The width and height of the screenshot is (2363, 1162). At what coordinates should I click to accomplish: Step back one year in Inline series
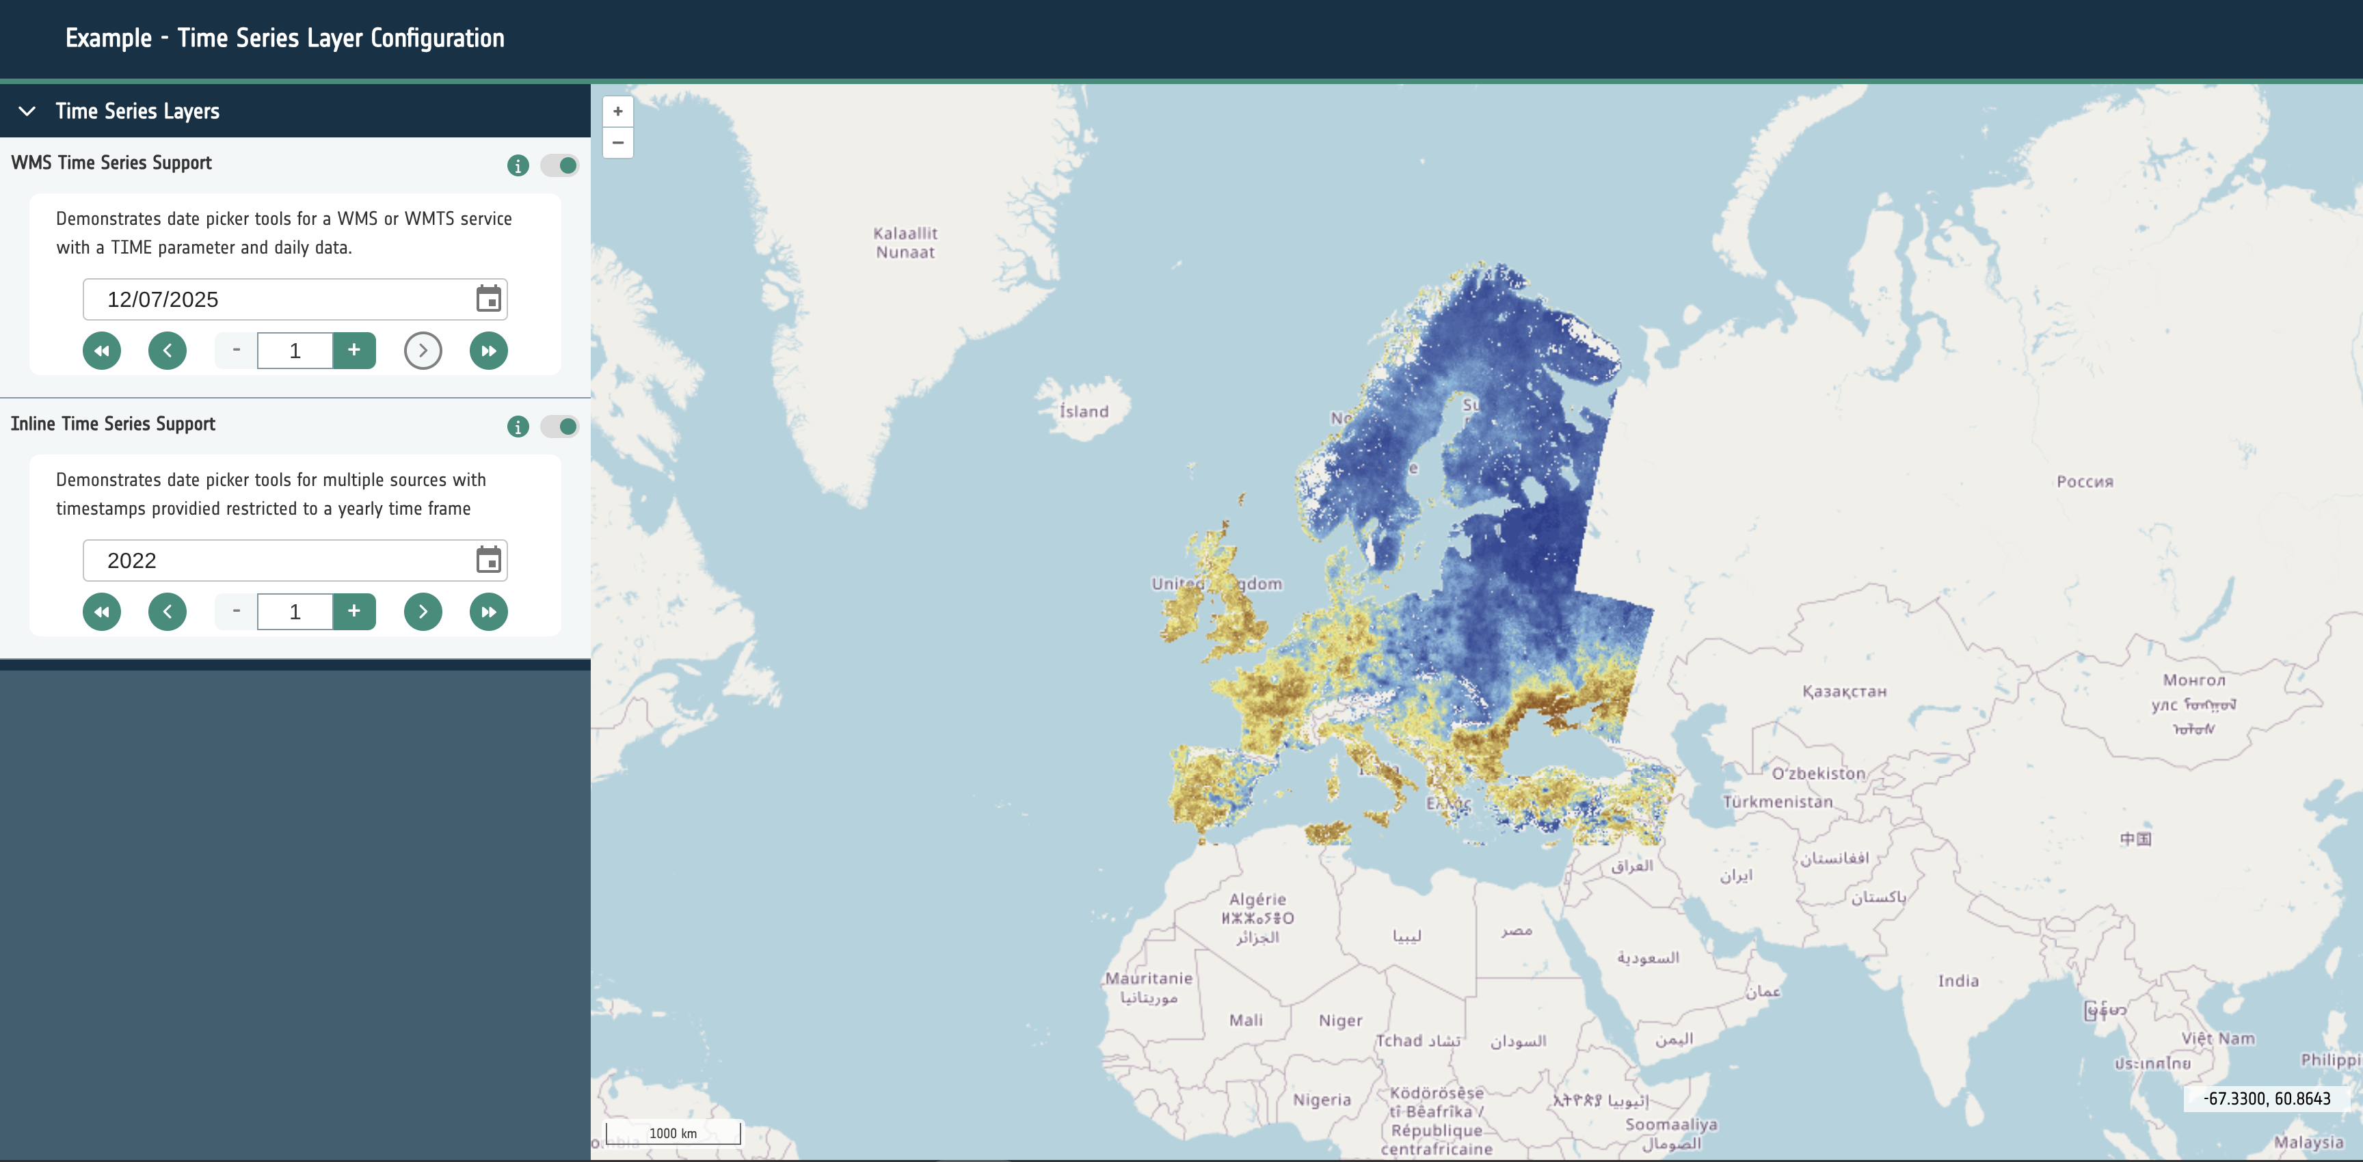[x=167, y=612]
